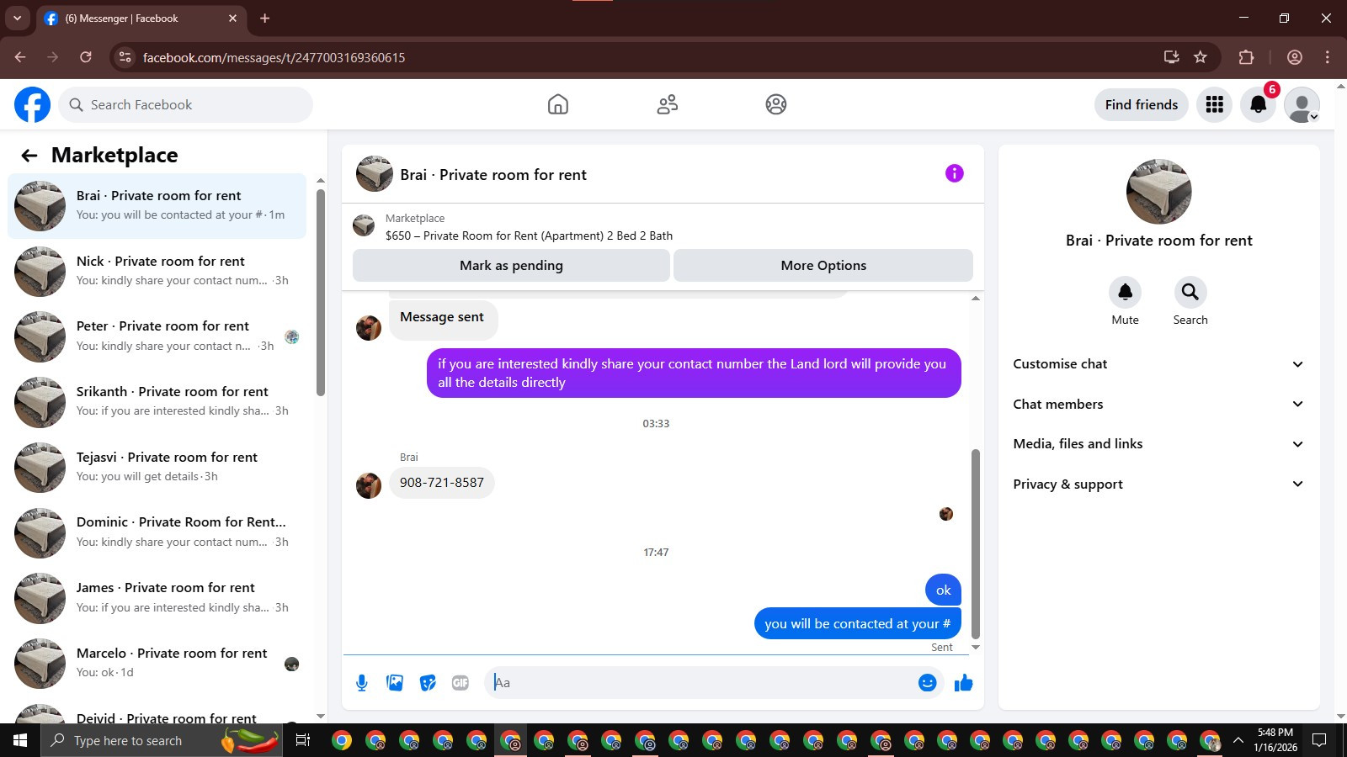Click the chat messages scrollbar
This screenshot has height=757, width=1347.
pyautogui.click(x=976, y=544)
